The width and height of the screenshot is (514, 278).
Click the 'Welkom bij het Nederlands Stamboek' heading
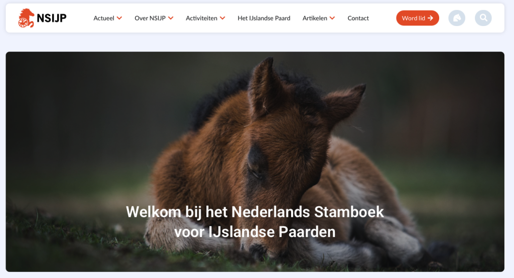pos(254,212)
